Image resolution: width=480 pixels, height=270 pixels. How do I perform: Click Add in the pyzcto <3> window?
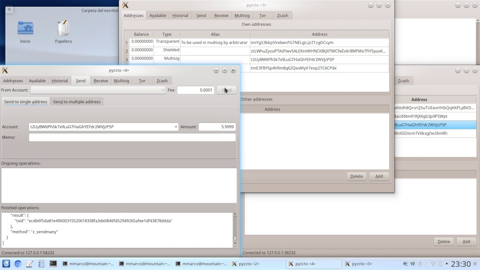point(379,176)
